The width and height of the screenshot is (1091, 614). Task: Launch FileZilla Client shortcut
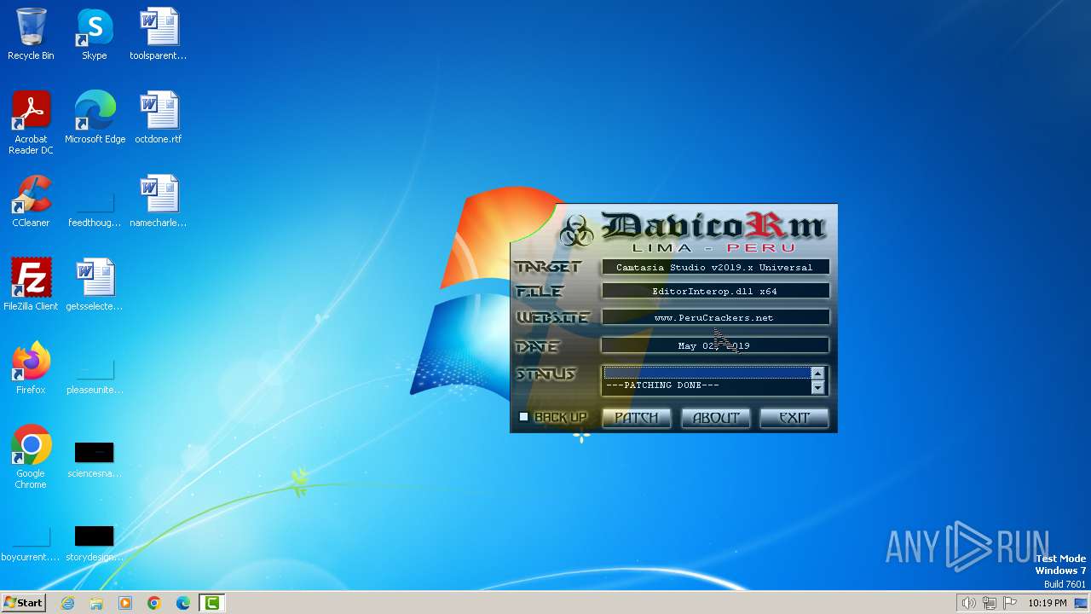[x=31, y=285]
